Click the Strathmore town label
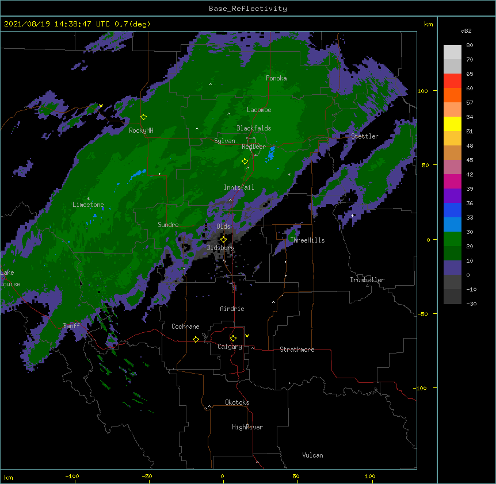496x484 pixels. pyautogui.click(x=297, y=349)
